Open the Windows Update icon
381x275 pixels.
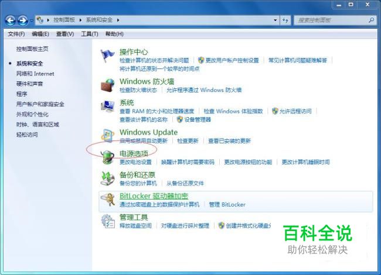[x=107, y=136]
